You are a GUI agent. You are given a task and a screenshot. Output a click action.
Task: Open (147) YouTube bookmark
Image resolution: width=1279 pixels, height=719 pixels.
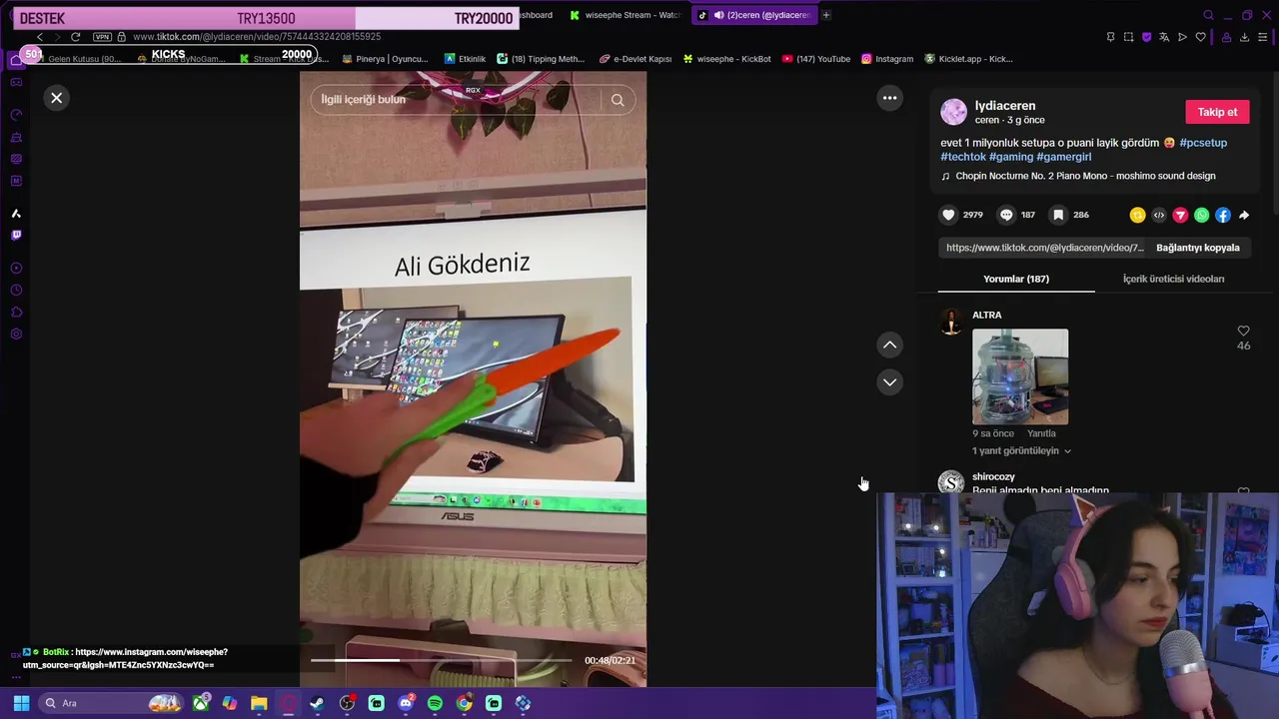pos(816,59)
